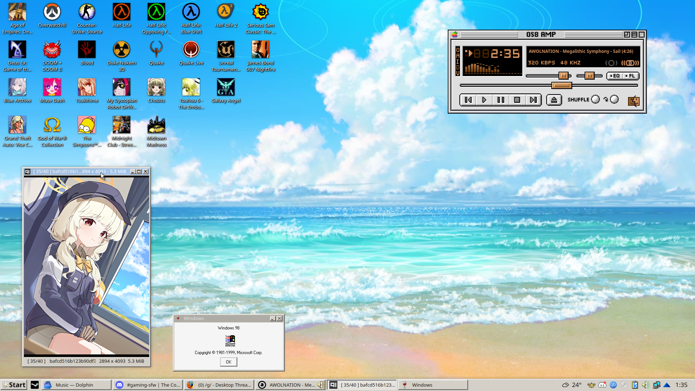The width and height of the screenshot is (695, 391).
Task: Switch to the image viewer taskbar entry
Action: 362,385
